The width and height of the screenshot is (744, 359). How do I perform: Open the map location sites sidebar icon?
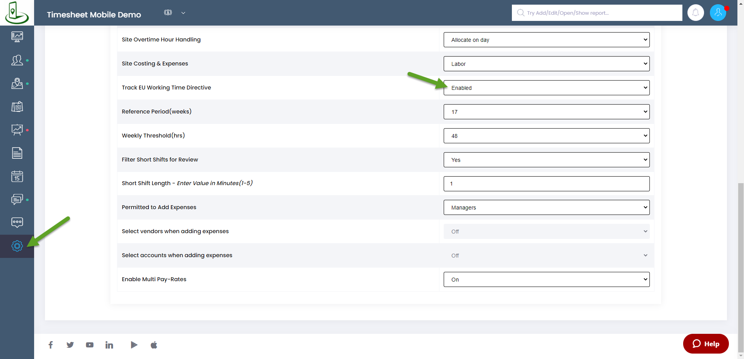17,84
